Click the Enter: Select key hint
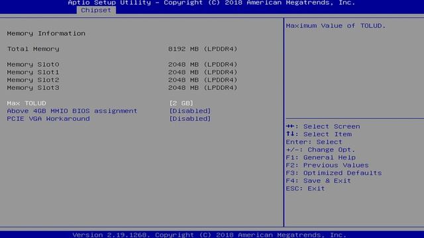Viewport: 424px width, 238px height. 314,142
